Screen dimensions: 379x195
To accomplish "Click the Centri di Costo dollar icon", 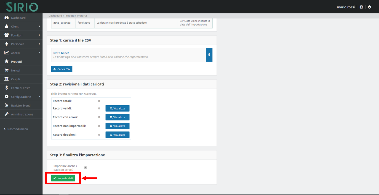I will coord(6,88).
